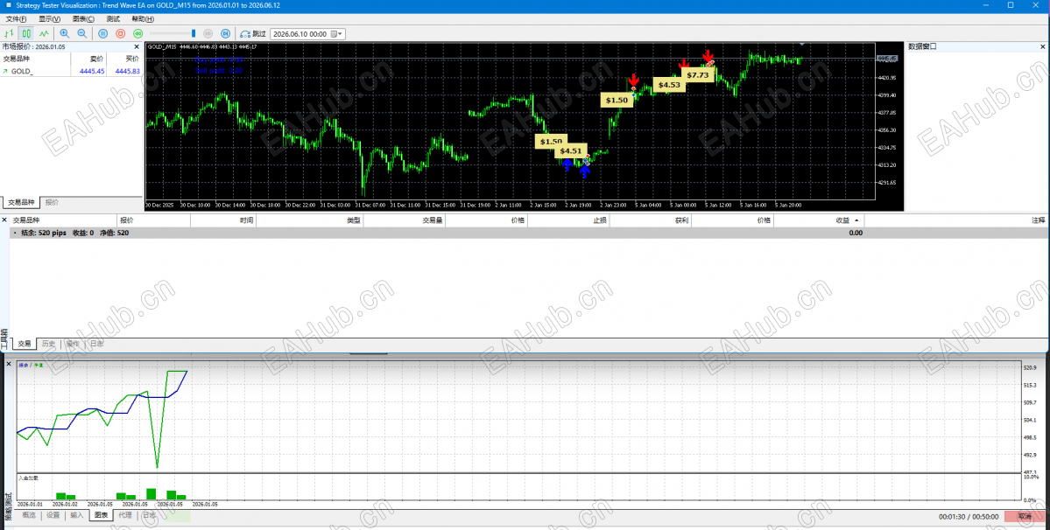The image size is (1050, 530).
Task: Switch to the 报价 tab in market watch
Action: point(52,202)
